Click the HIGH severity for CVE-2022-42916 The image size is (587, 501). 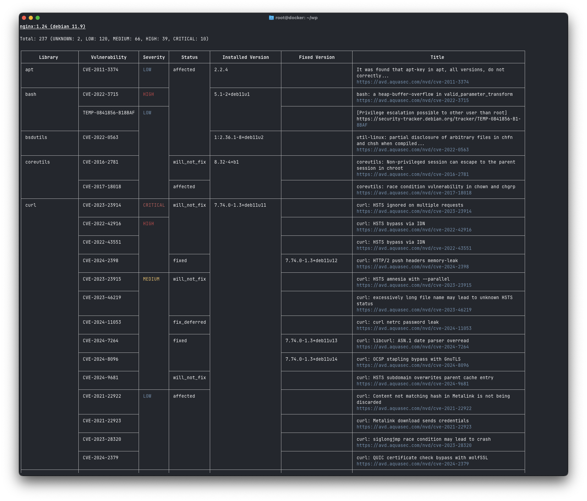149,224
